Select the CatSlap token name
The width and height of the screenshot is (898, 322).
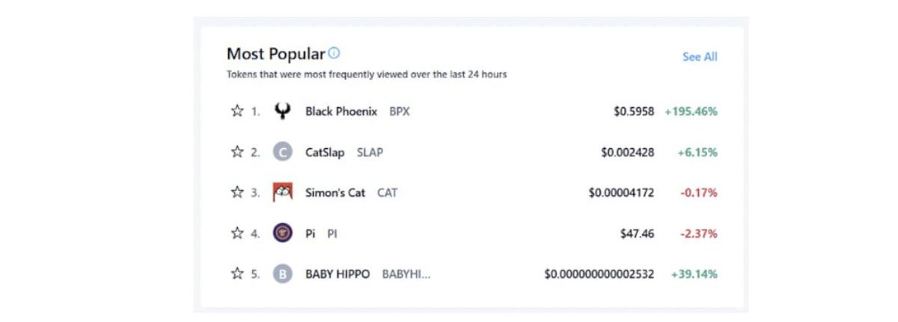point(325,152)
